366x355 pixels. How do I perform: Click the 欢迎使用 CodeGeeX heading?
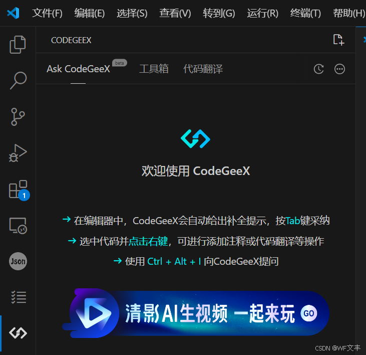(x=196, y=171)
